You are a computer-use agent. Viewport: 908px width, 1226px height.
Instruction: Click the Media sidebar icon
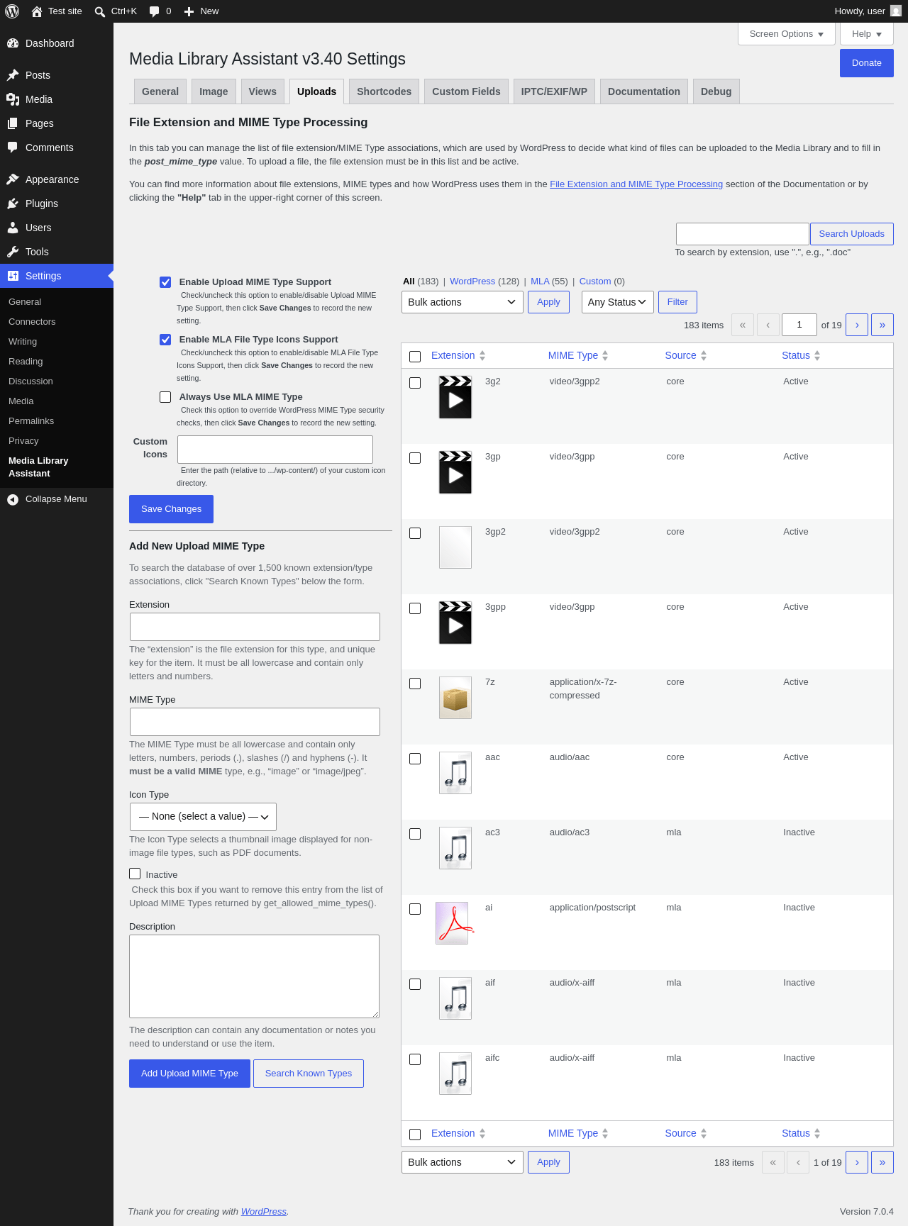pyautogui.click(x=13, y=99)
